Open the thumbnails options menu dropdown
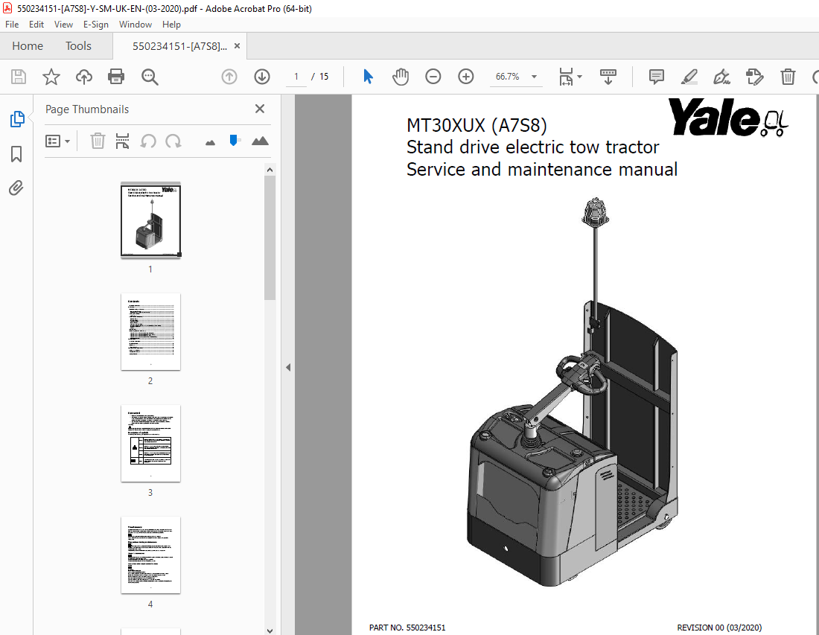Screen dimensions: 819x635 57,141
